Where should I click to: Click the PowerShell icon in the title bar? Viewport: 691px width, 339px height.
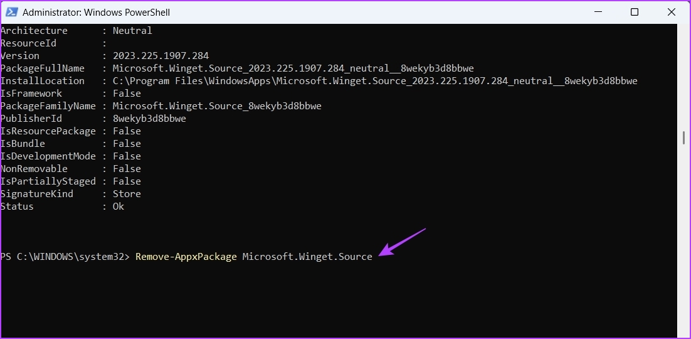pyautogui.click(x=11, y=12)
